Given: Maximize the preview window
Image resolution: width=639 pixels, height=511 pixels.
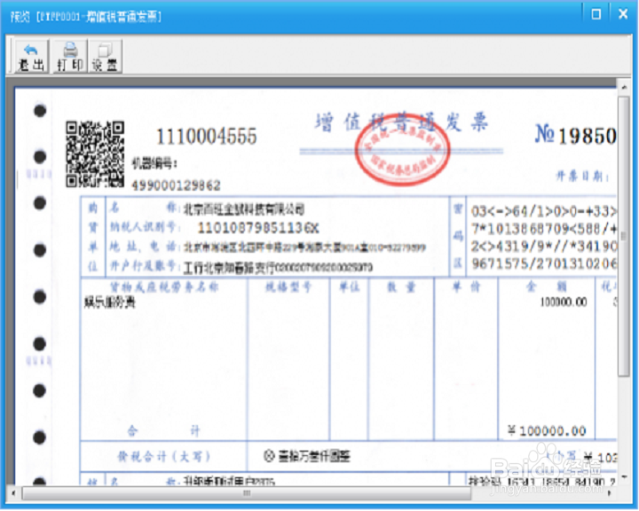Looking at the screenshot, I should (x=596, y=15).
